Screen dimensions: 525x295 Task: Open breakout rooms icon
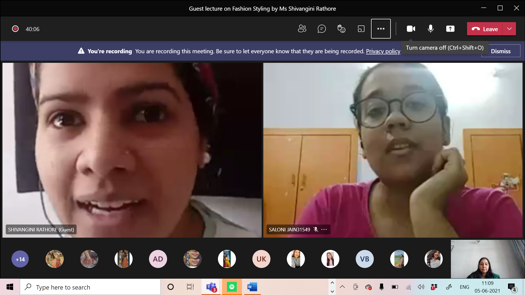click(x=361, y=29)
